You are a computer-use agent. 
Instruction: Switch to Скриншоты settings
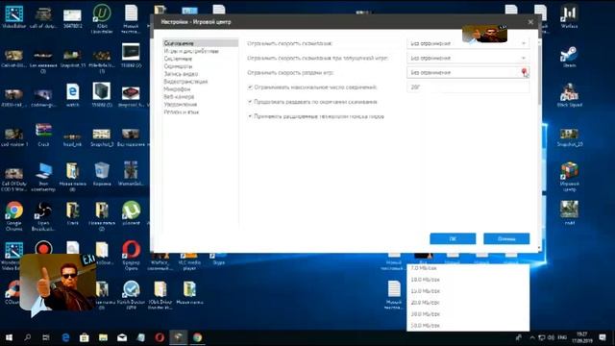tap(178, 66)
